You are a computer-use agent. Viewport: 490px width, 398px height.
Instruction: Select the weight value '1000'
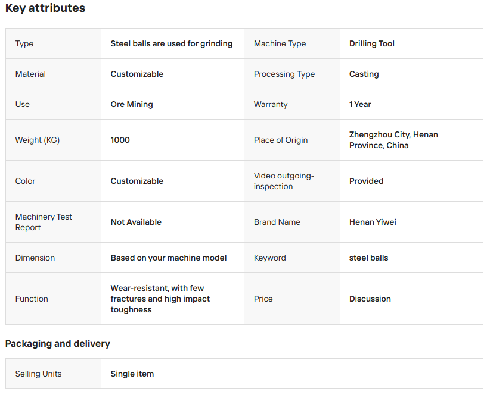click(x=120, y=140)
